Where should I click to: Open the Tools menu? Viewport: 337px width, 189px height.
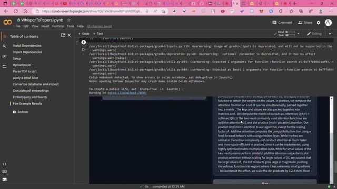point(70,26)
